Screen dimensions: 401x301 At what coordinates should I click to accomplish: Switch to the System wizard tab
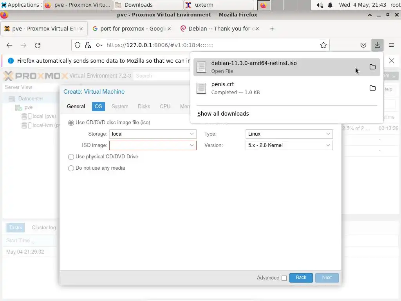(x=120, y=107)
